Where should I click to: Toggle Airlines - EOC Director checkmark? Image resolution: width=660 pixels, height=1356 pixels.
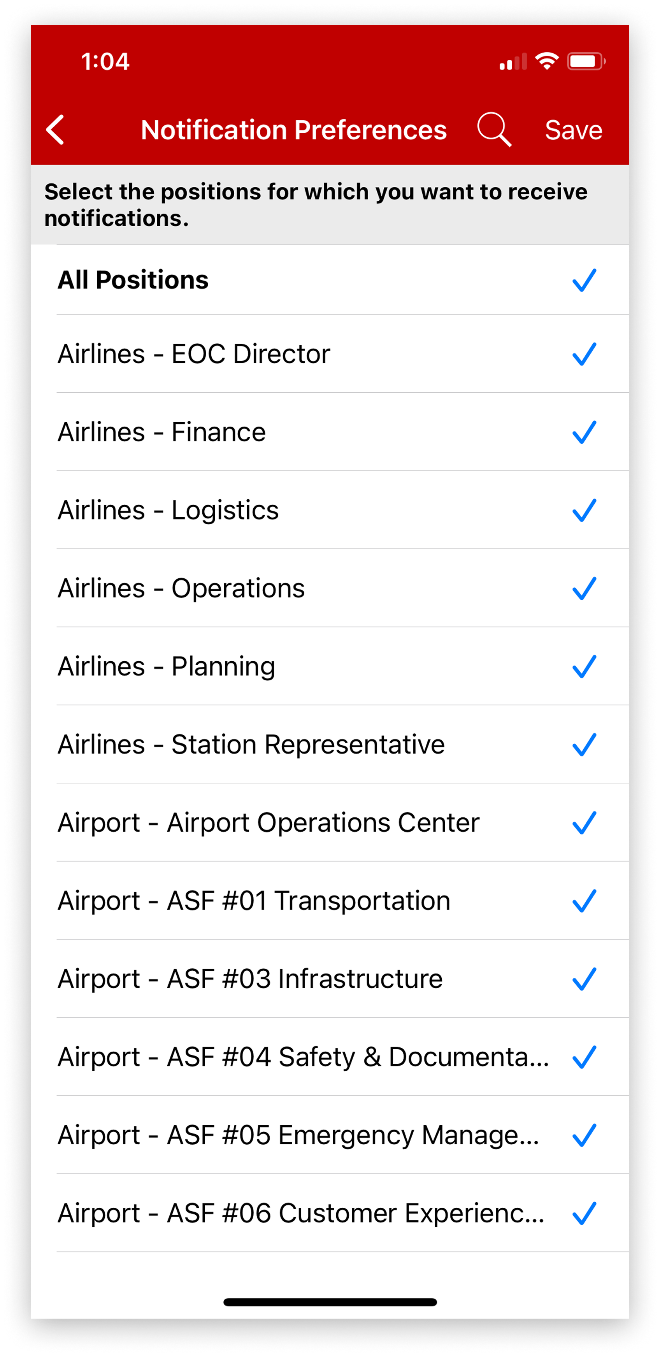[x=584, y=354]
